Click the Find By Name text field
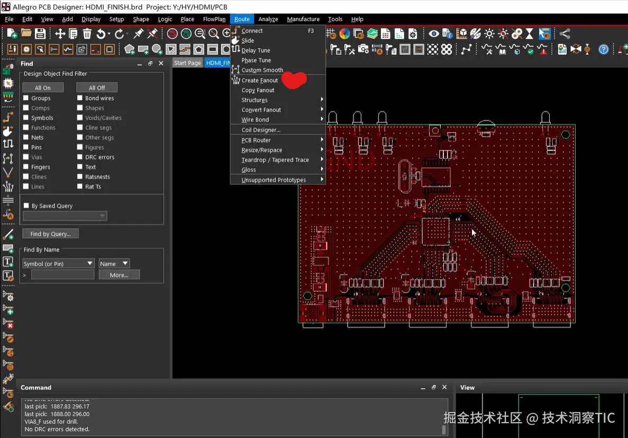The height and width of the screenshot is (438, 628). coord(62,275)
